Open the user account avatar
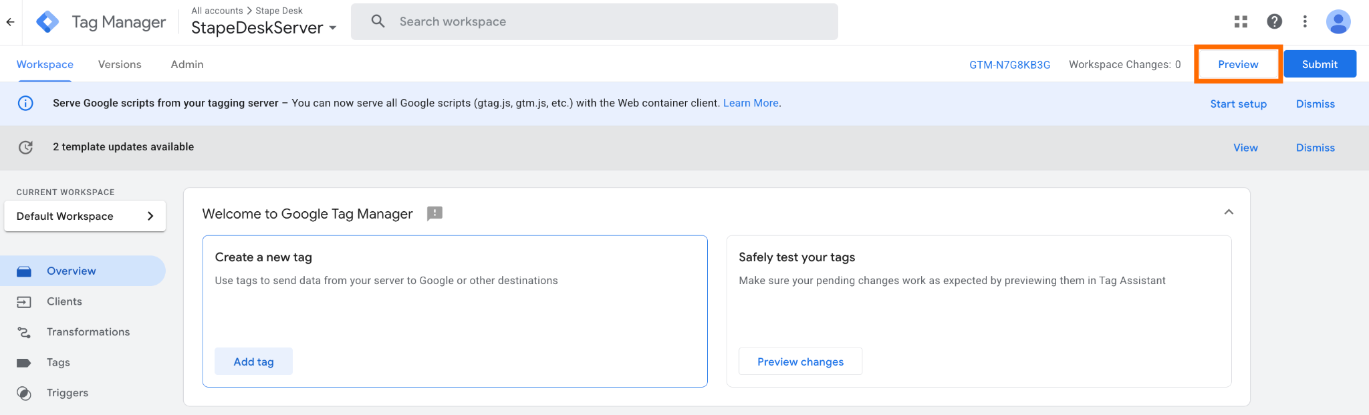The width and height of the screenshot is (1369, 415). (x=1338, y=22)
